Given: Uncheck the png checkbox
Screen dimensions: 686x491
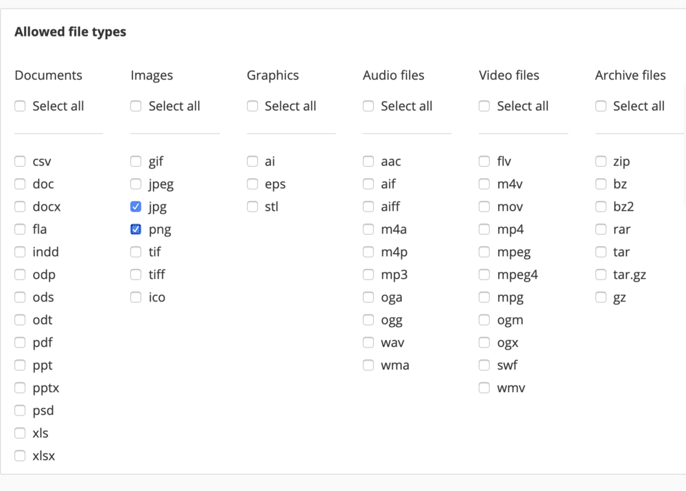Looking at the screenshot, I should pyautogui.click(x=136, y=229).
